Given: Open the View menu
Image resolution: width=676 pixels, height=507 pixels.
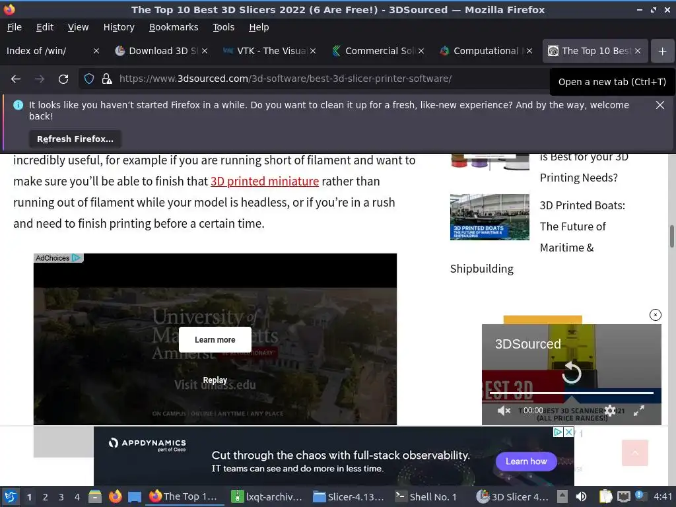Looking at the screenshot, I should [x=78, y=27].
